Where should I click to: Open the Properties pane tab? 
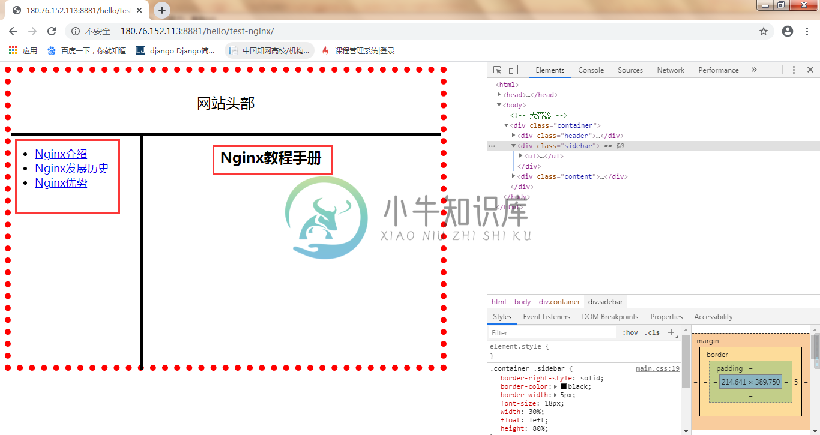coord(666,317)
